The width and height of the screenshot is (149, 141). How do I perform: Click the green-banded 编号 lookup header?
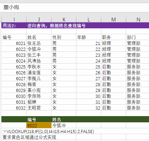pos(39,119)
